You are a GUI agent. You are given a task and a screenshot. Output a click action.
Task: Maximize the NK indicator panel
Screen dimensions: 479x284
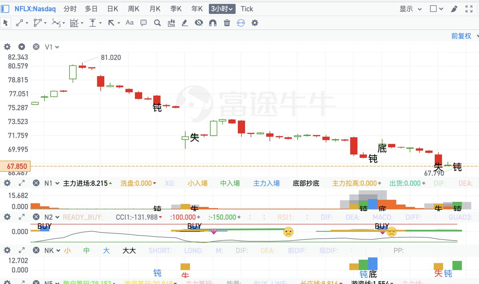click(x=22, y=250)
